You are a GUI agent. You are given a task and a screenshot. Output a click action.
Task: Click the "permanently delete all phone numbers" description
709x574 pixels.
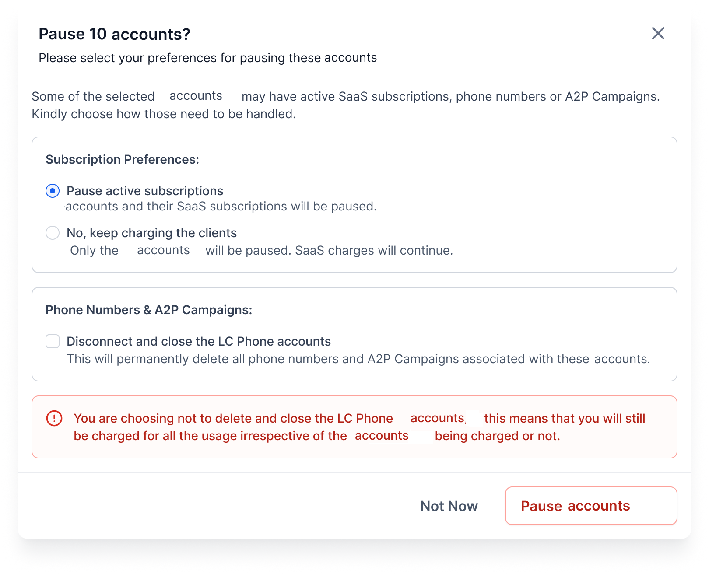click(x=358, y=359)
